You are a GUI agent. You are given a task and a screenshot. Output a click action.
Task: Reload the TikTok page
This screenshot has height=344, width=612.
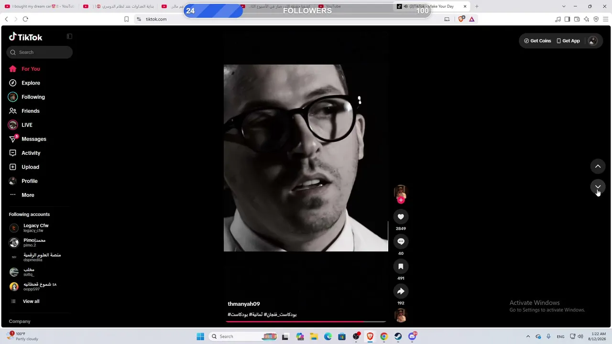point(25,19)
